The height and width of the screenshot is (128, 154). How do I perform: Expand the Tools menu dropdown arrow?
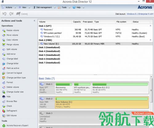(x=69, y=8)
